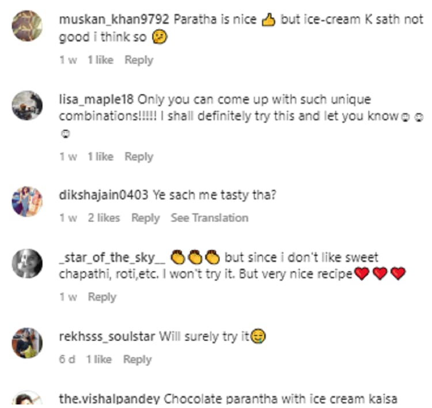
Task: Reply to lisa_maple18's comment
Action: 139,157
